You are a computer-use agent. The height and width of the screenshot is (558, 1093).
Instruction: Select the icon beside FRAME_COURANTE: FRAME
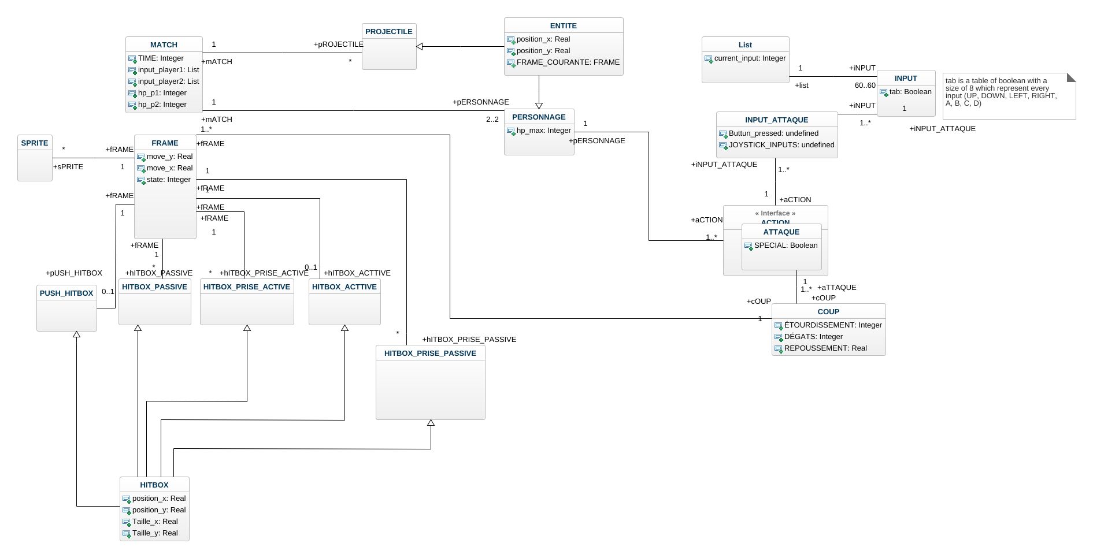[x=511, y=63]
